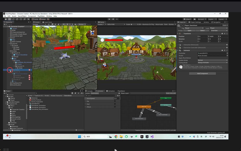This screenshot has width=241, height=151.
Task: Toggle Maximize On Play
Action: pos(148,24)
